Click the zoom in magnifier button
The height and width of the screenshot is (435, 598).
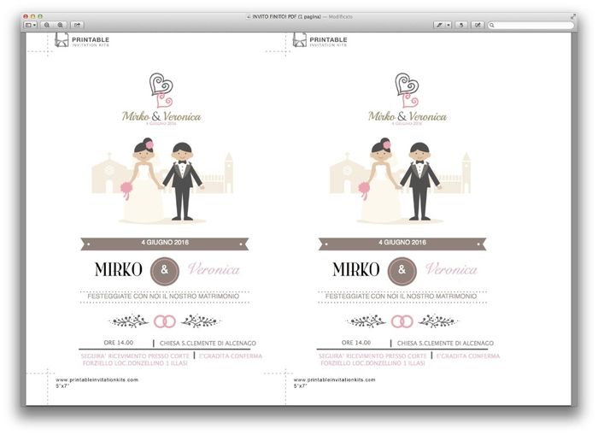click(61, 26)
